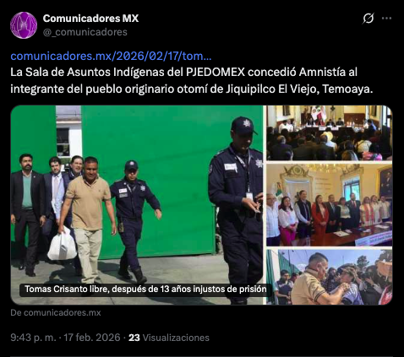Click the Mexican flag in meeting photo
This screenshot has width=404, height=357.
pos(319,113)
